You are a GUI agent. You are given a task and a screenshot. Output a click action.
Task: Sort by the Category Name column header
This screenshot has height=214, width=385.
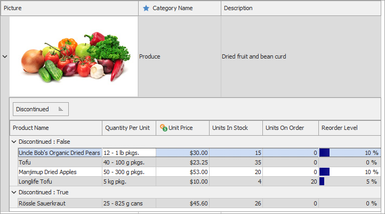click(x=180, y=9)
